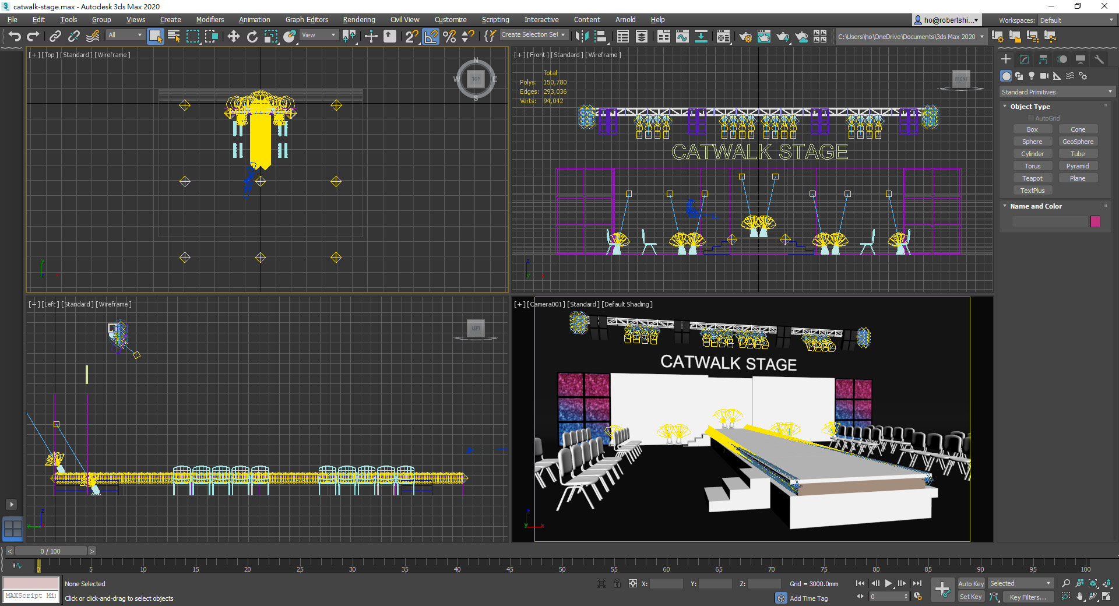Click the Teapot primitive button
The height and width of the screenshot is (606, 1119).
[x=1032, y=178]
